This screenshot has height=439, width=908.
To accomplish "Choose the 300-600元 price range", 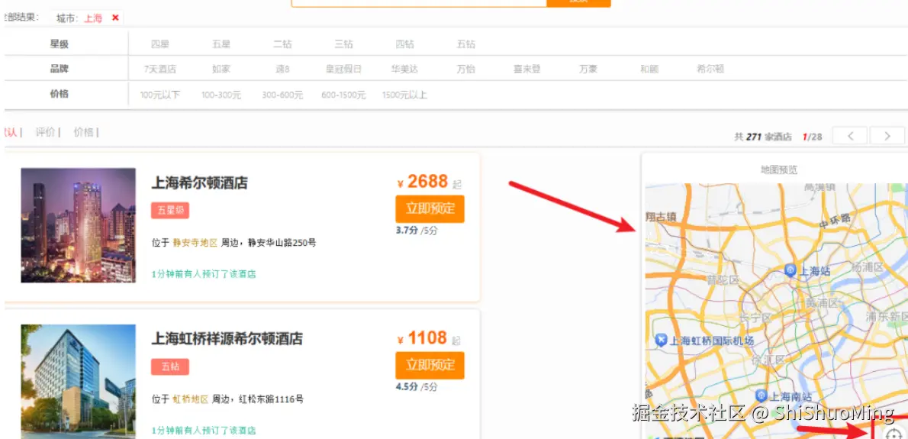I will coord(282,95).
